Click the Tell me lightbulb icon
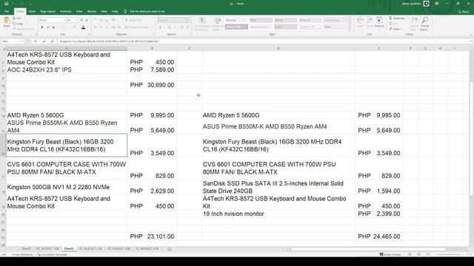 click(125, 12)
